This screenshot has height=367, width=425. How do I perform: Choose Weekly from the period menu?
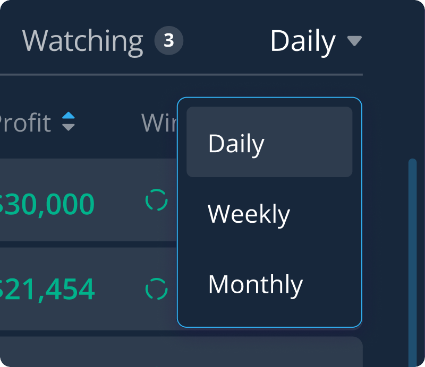pos(269,214)
